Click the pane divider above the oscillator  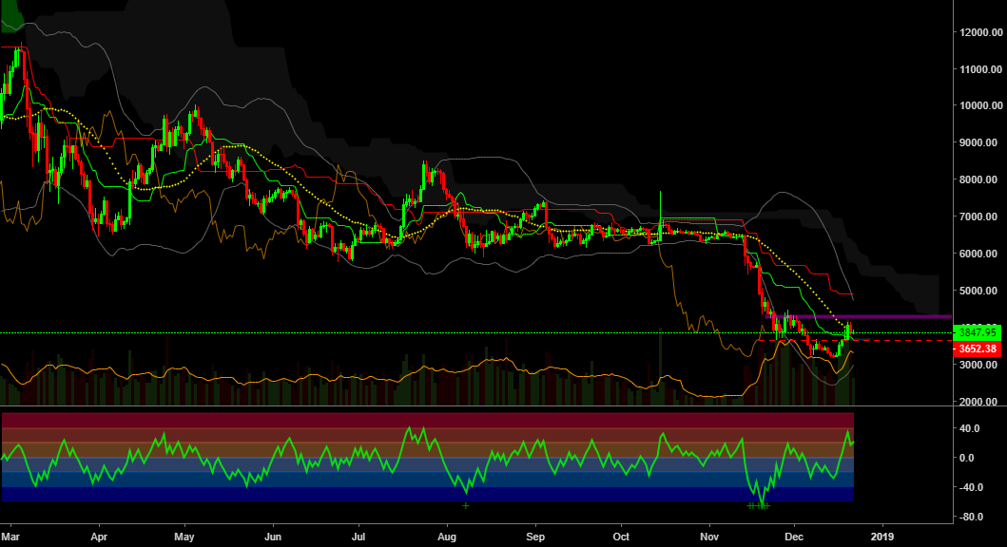point(428,406)
